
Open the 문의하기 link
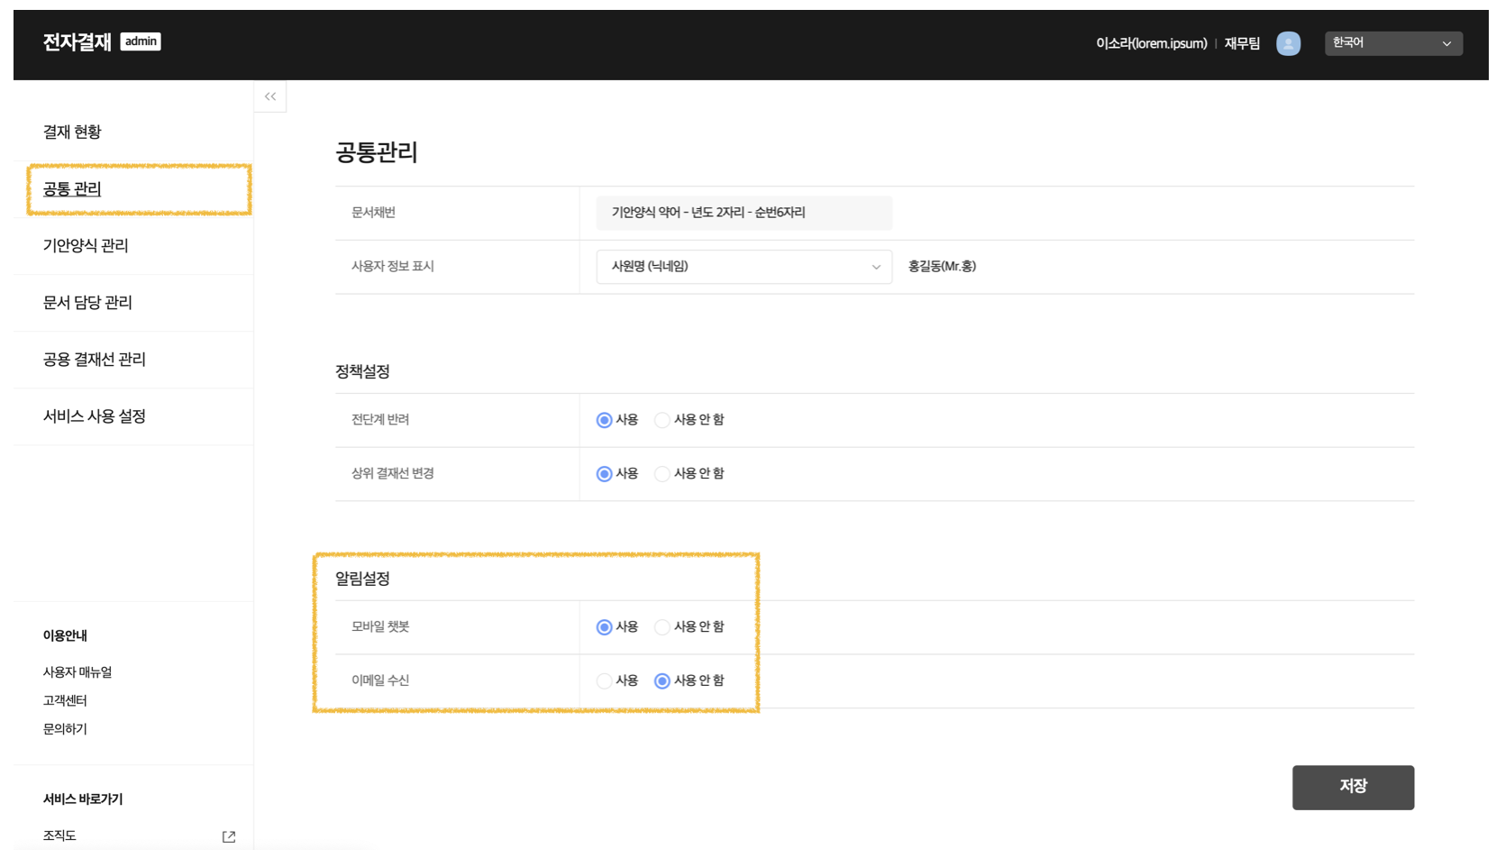(65, 729)
